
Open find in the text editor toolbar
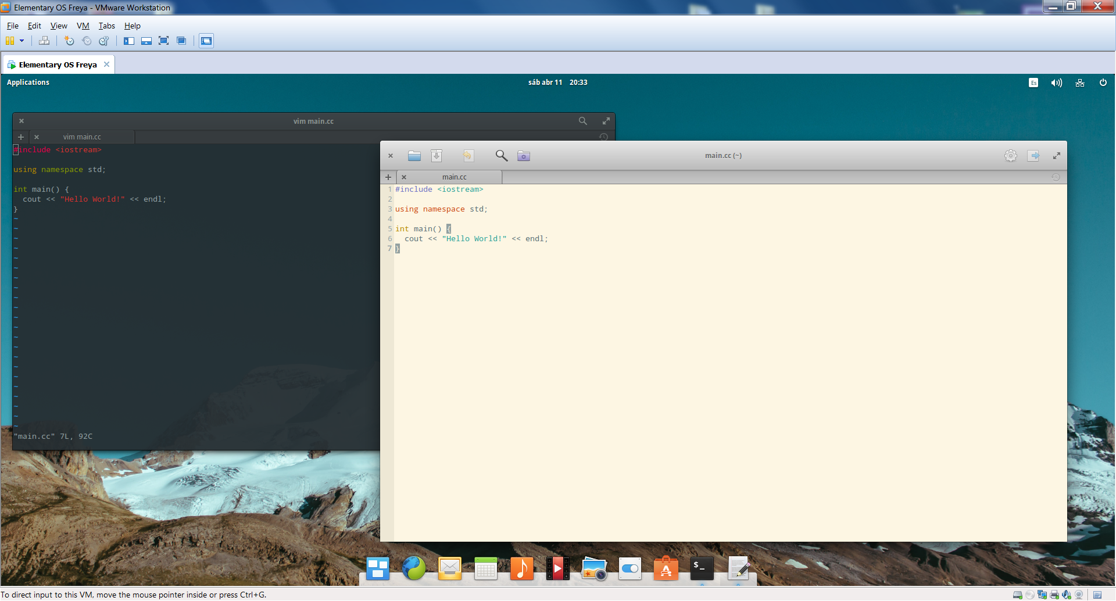point(502,156)
